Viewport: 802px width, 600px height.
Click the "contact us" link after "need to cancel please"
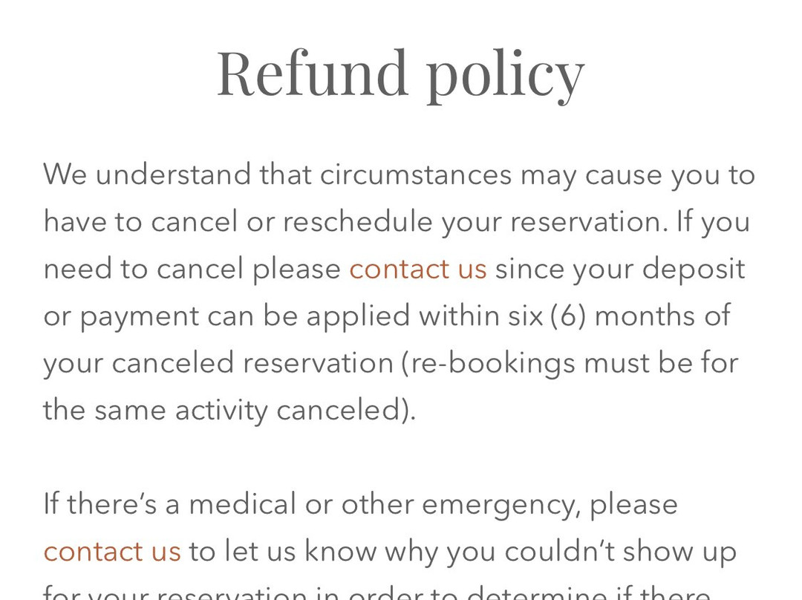[417, 269]
